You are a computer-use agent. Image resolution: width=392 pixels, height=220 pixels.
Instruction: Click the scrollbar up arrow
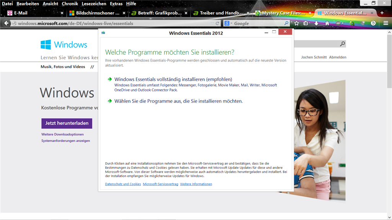[389, 32]
